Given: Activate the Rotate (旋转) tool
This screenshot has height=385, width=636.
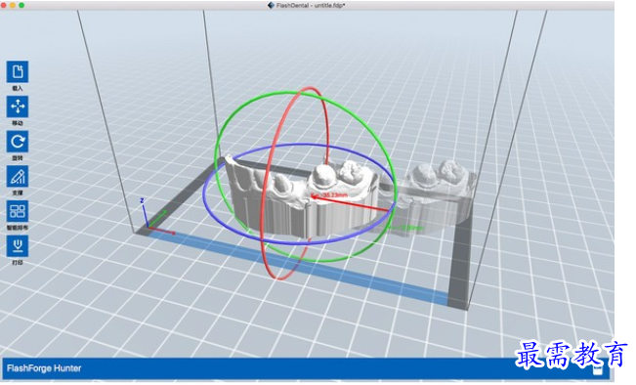Looking at the screenshot, I should 18,142.
